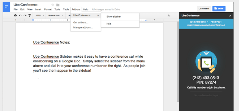Star the UberConference document
239x111 pixels.
tap(53, 5)
